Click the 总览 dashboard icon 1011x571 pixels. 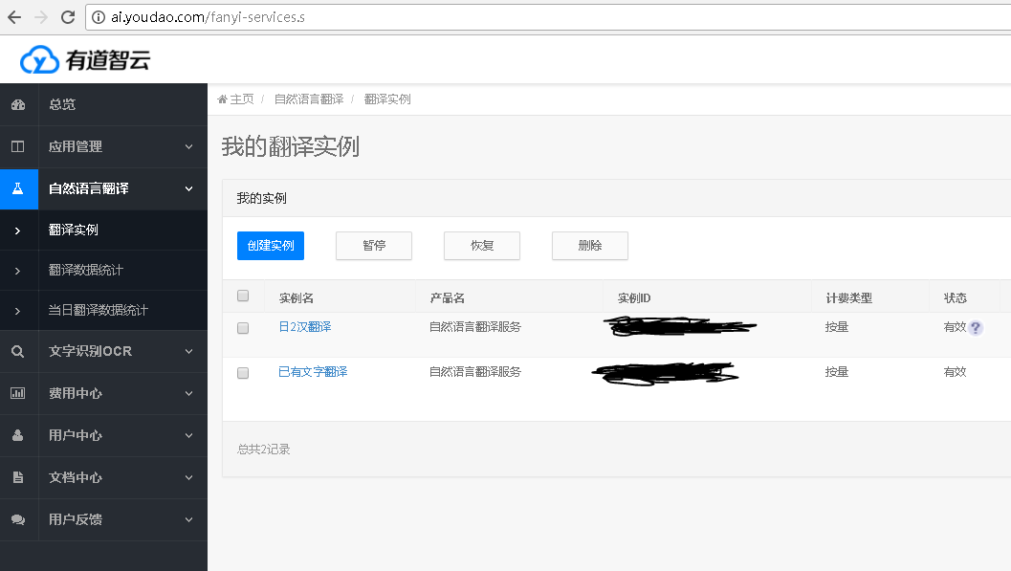tap(18, 104)
